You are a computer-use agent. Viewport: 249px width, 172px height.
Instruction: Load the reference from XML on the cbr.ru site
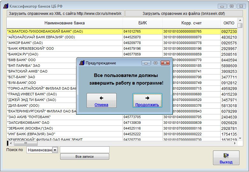point(65,13)
